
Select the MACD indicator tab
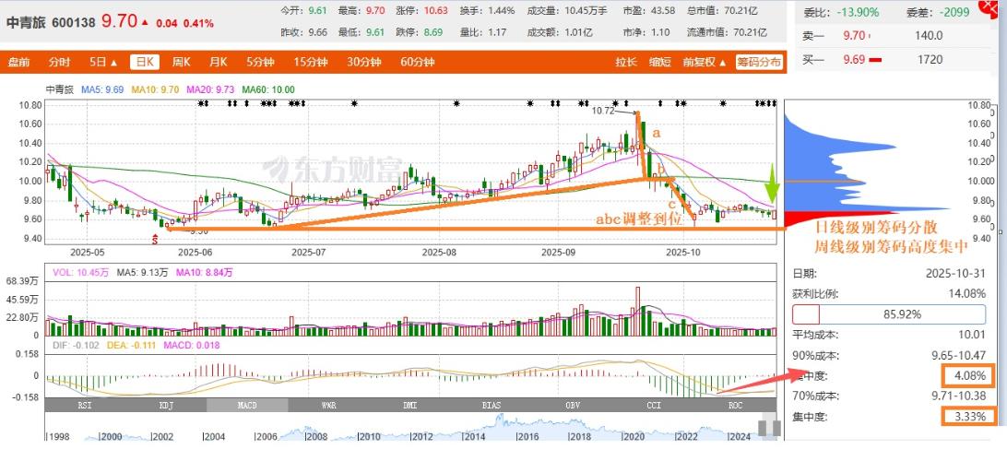click(247, 405)
